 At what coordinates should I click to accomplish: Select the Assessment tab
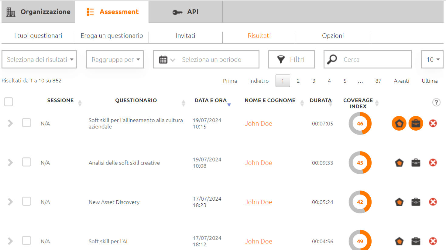(x=112, y=12)
